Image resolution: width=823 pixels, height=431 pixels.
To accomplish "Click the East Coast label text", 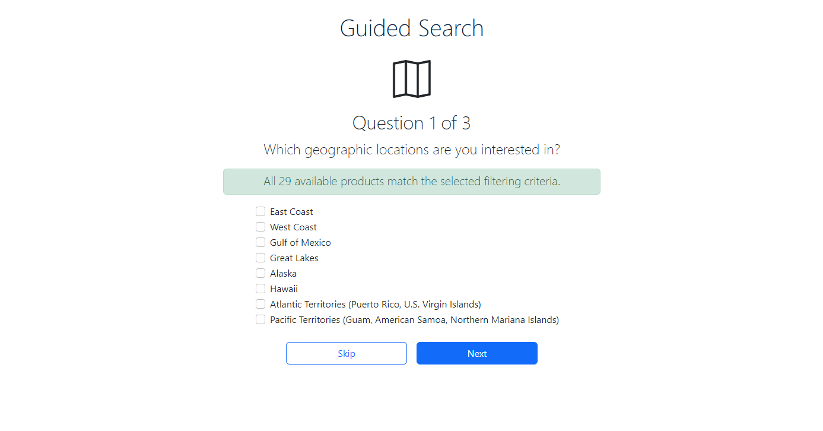I will (x=291, y=211).
